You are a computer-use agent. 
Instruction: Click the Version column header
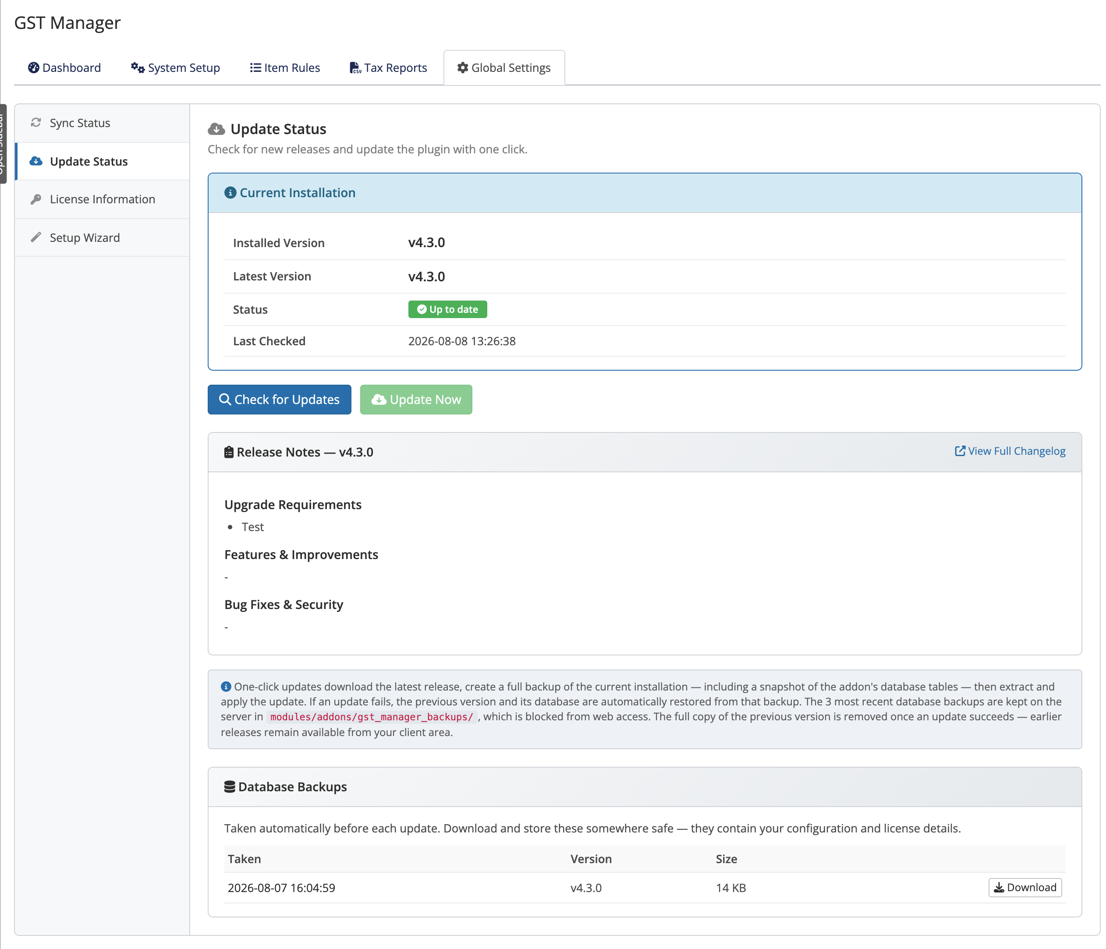(591, 859)
